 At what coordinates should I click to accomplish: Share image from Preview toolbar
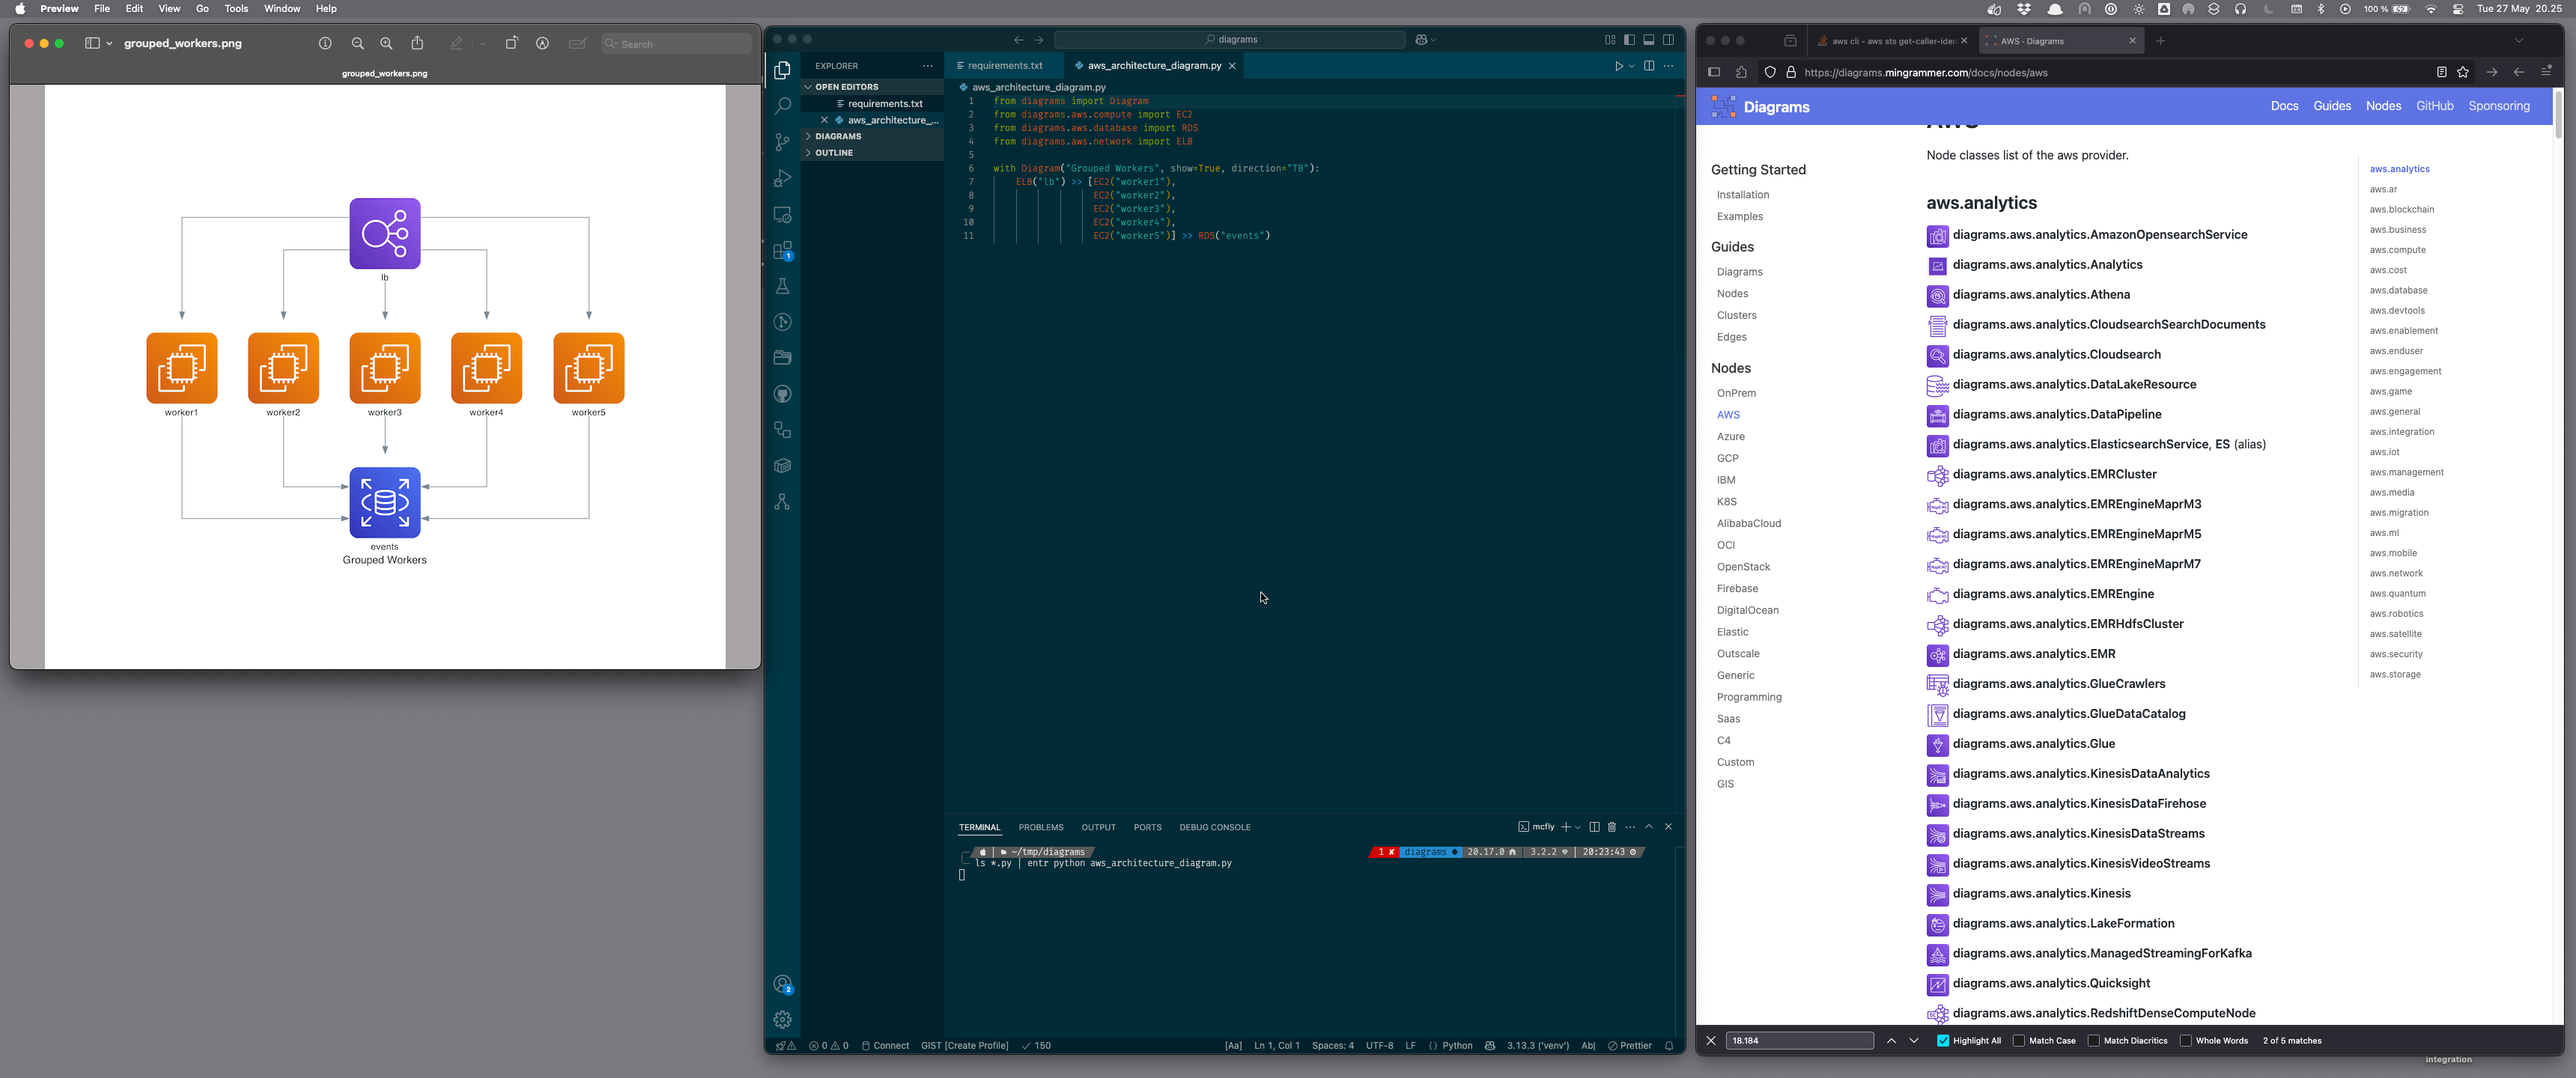(417, 44)
